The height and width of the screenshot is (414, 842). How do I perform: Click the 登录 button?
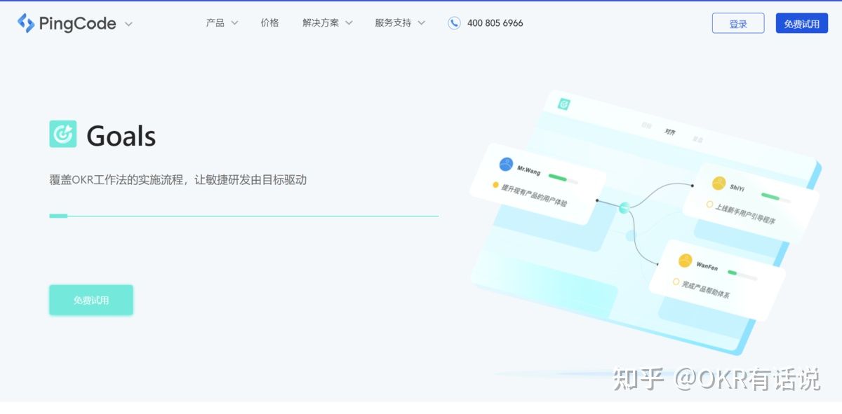tap(738, 23)
